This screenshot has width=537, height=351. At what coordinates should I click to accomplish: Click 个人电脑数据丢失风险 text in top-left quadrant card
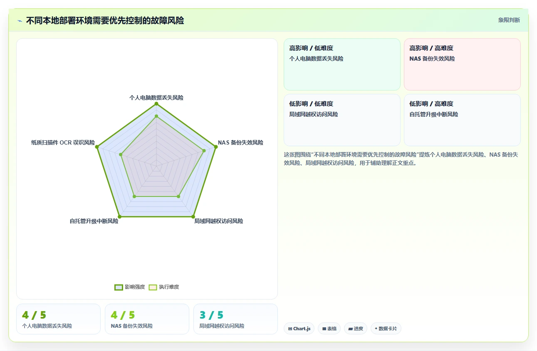(x=316, y=59)
